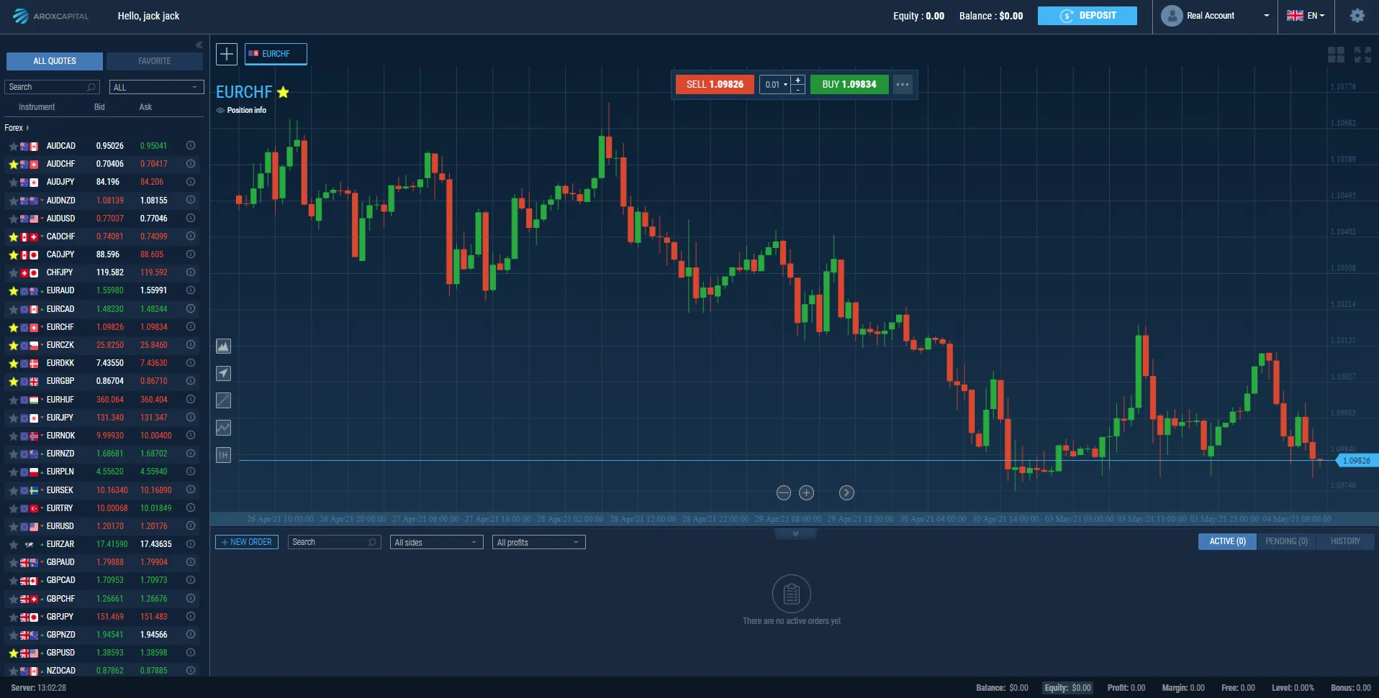
Task: Create a New Order
Action: click(x=247, y=542)
